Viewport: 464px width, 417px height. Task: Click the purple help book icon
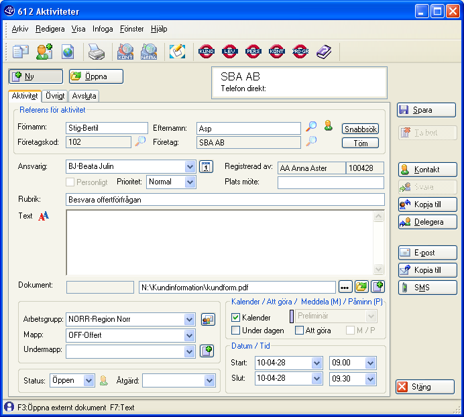pos(324,52)
